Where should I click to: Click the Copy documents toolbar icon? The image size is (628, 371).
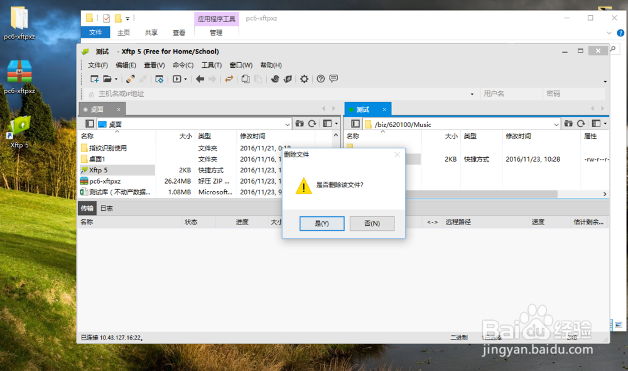tap(246, 79)
